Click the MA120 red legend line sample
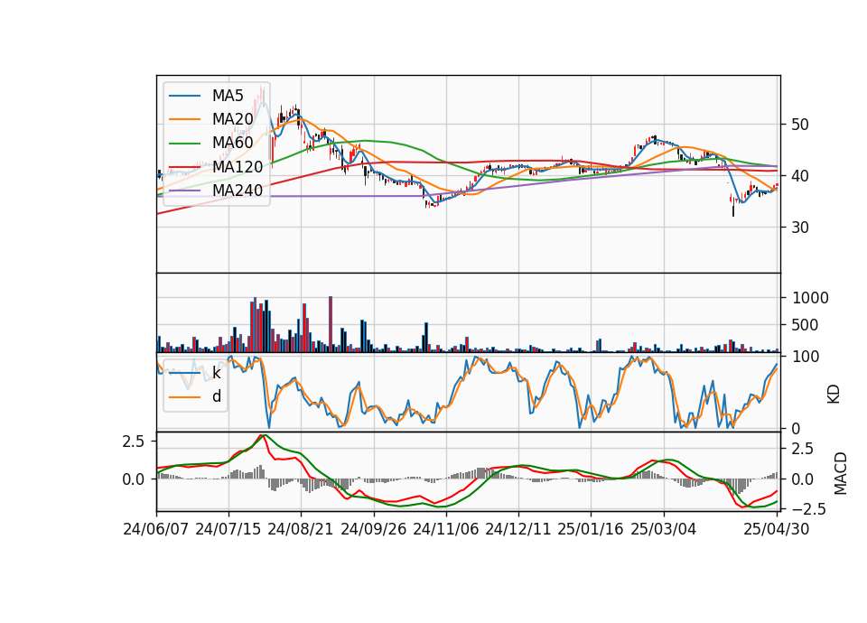Image resolution: width=867 pixels, height=623 pixels. click(x=185, y=166)
